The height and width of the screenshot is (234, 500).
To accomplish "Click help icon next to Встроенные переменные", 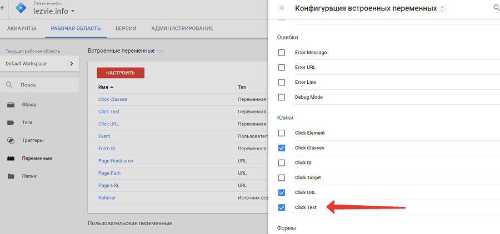I will [160, 51].
